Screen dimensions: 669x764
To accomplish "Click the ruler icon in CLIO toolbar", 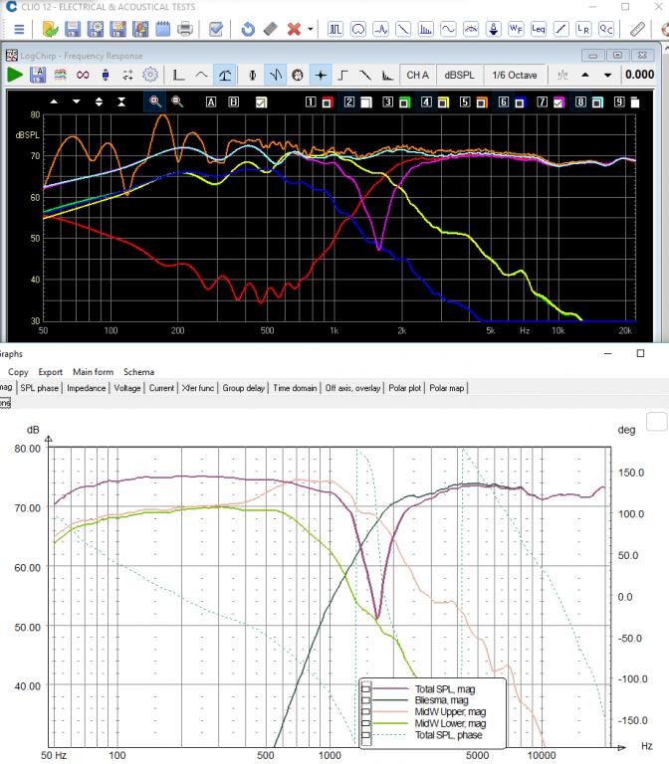I will 637,29.
